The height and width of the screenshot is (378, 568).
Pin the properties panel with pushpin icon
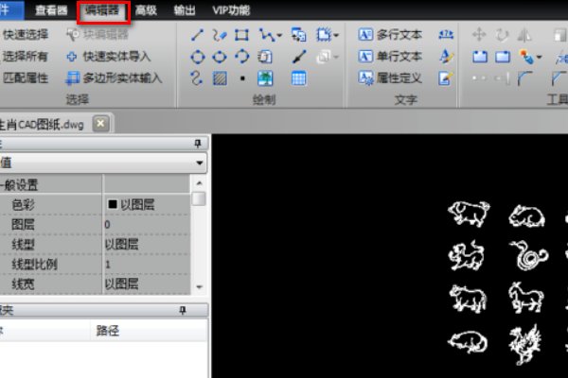[198, 144]
